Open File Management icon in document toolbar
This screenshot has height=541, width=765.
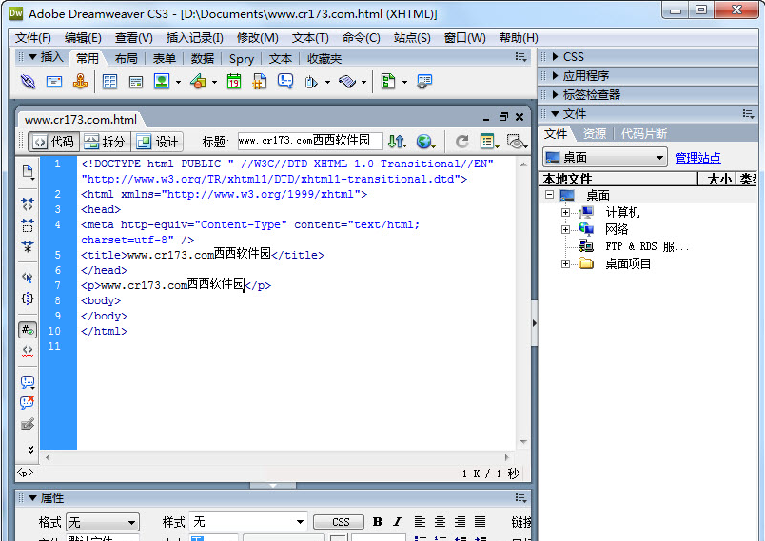[397, 142]
